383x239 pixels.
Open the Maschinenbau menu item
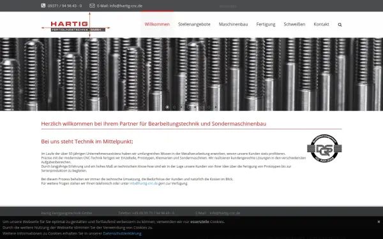pos(233,24)
